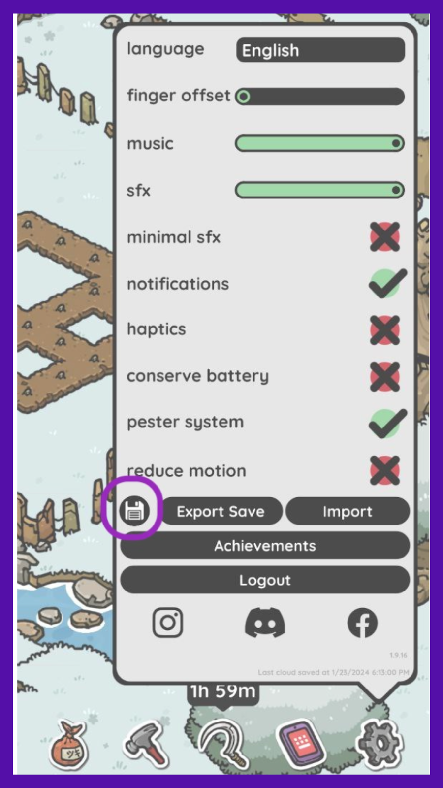Open the Discord community icon

(265, 623)
